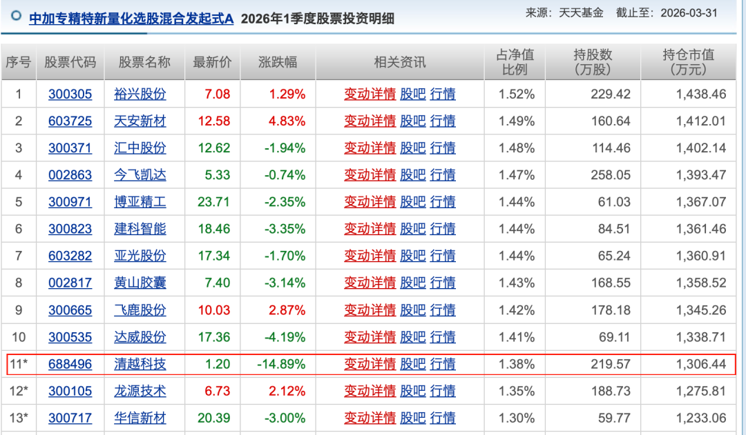
Task: Open stock name 黄山胶囊 link
Action: (140, 283)
